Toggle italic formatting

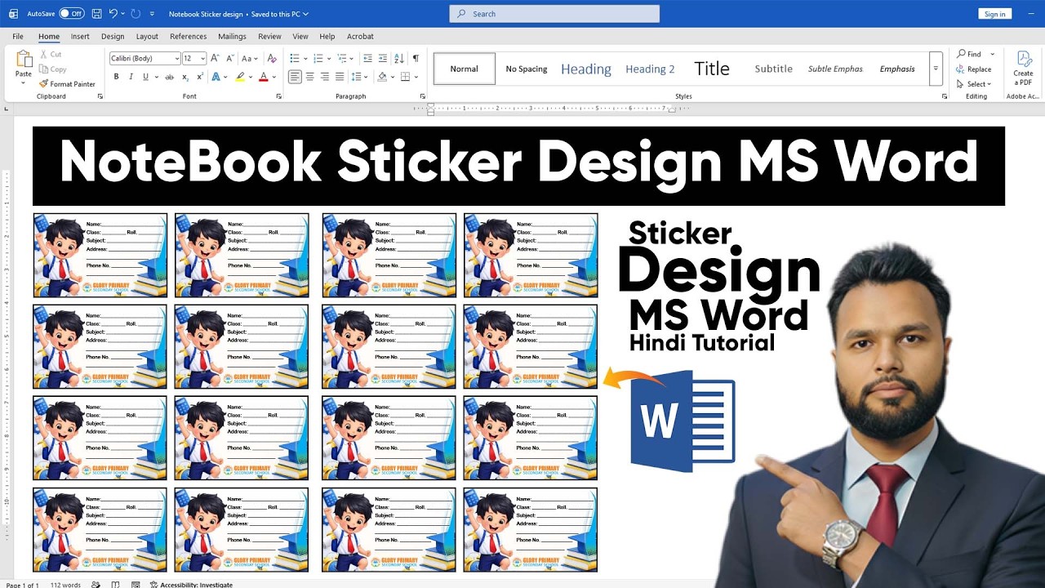pos(131,77)
